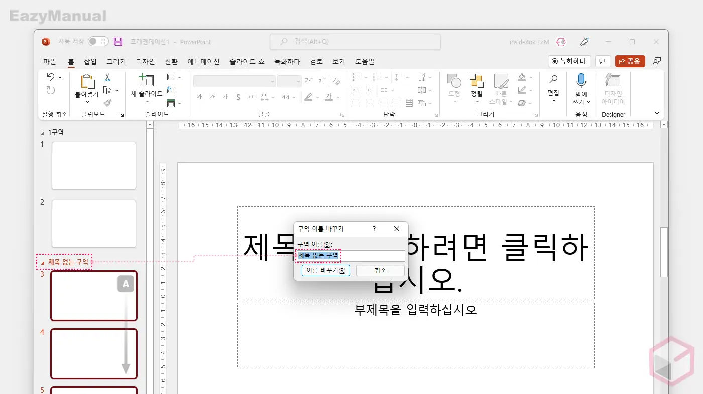Click the 부제목을 입력하십시오 subtitle placeholder

[x=416, y=335]
